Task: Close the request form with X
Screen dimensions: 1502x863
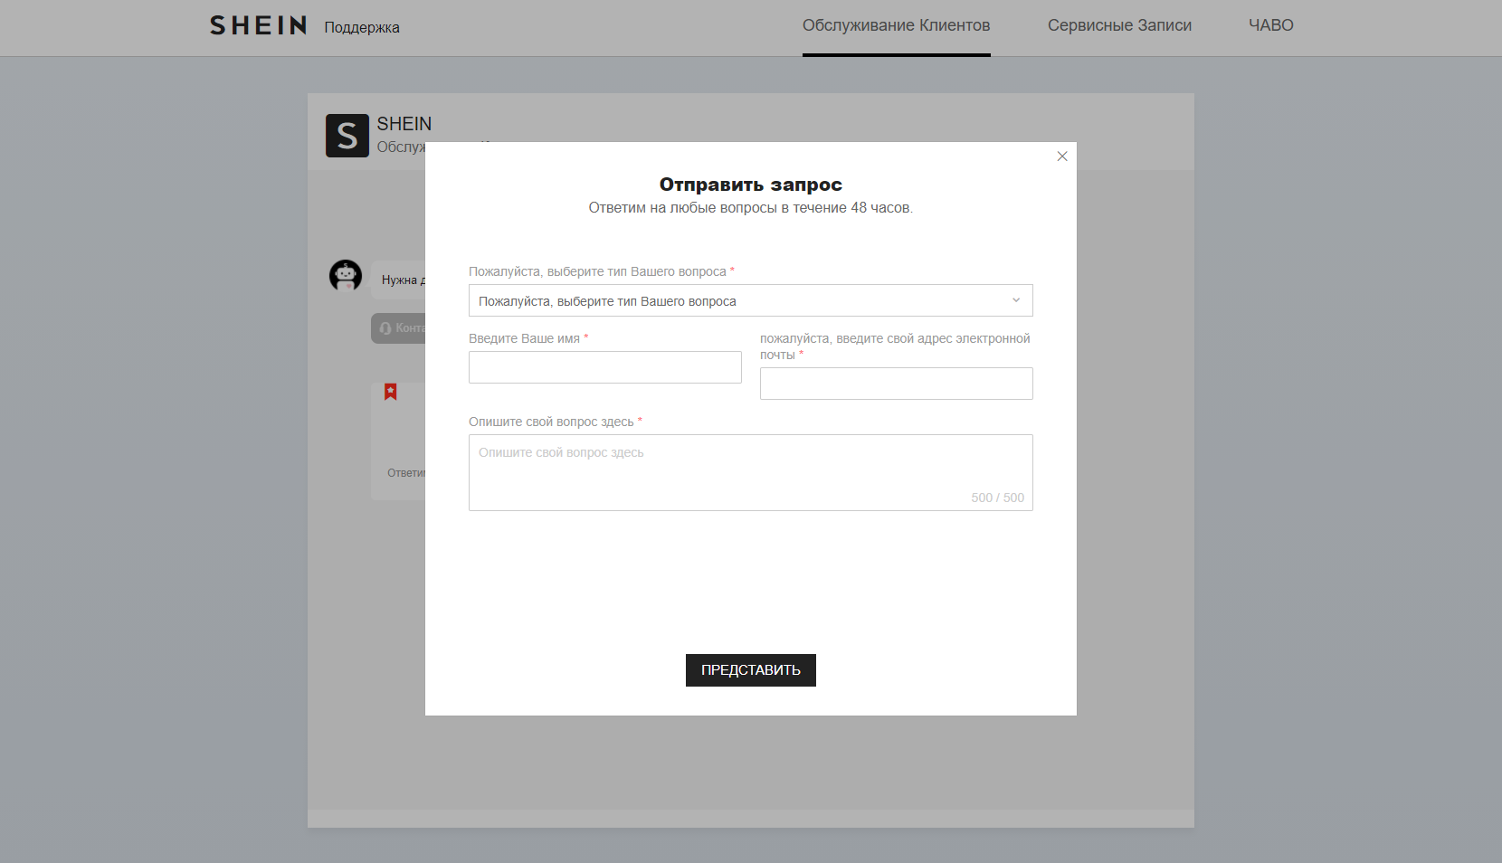Action: pos(1062,156)
